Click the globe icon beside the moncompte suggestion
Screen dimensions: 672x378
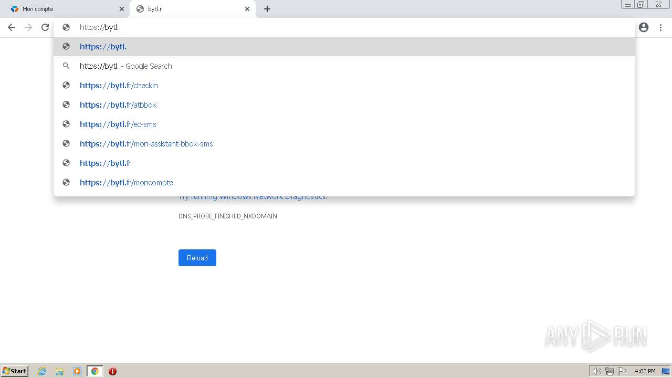[66, 182]
